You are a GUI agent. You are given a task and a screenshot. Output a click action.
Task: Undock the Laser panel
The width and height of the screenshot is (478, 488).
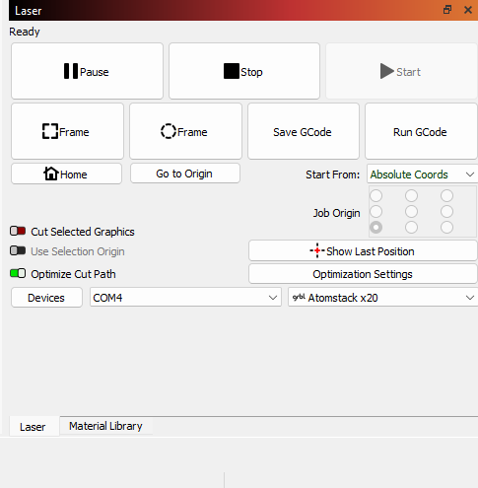(447, 10)
